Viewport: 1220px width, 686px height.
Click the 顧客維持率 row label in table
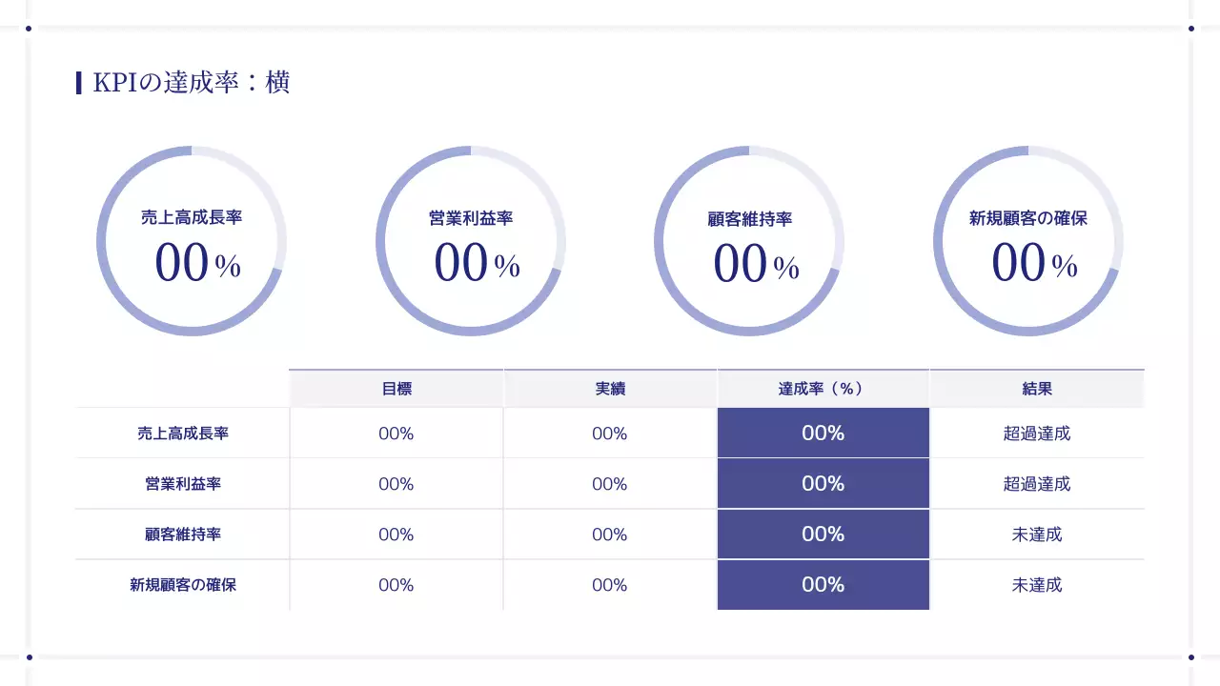183,535
